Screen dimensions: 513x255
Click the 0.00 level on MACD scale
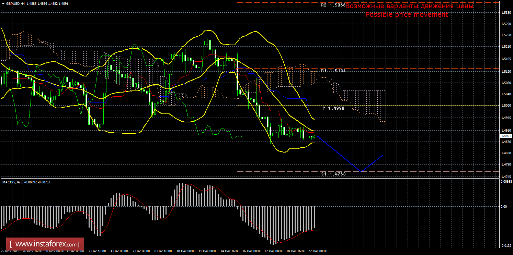503,207
